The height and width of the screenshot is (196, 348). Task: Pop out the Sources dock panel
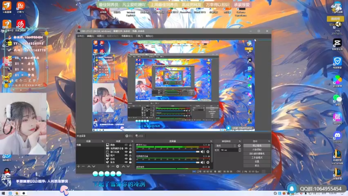click(132, 141)
